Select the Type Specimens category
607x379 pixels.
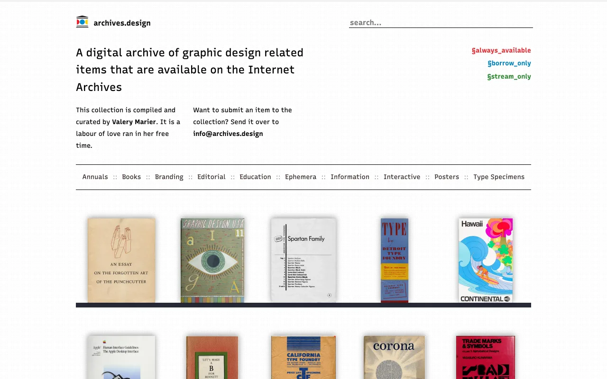pos(499,177)
